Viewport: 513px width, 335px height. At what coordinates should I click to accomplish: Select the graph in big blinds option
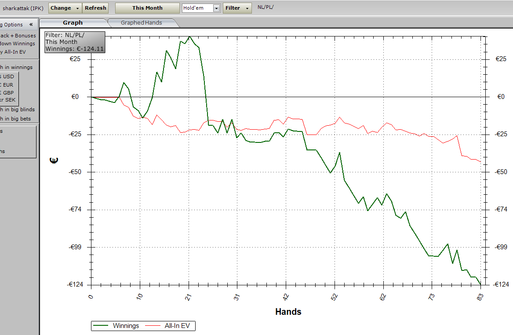point(17,109)
